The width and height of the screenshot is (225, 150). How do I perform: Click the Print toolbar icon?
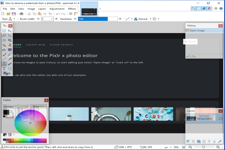click(x=21, y=14)
